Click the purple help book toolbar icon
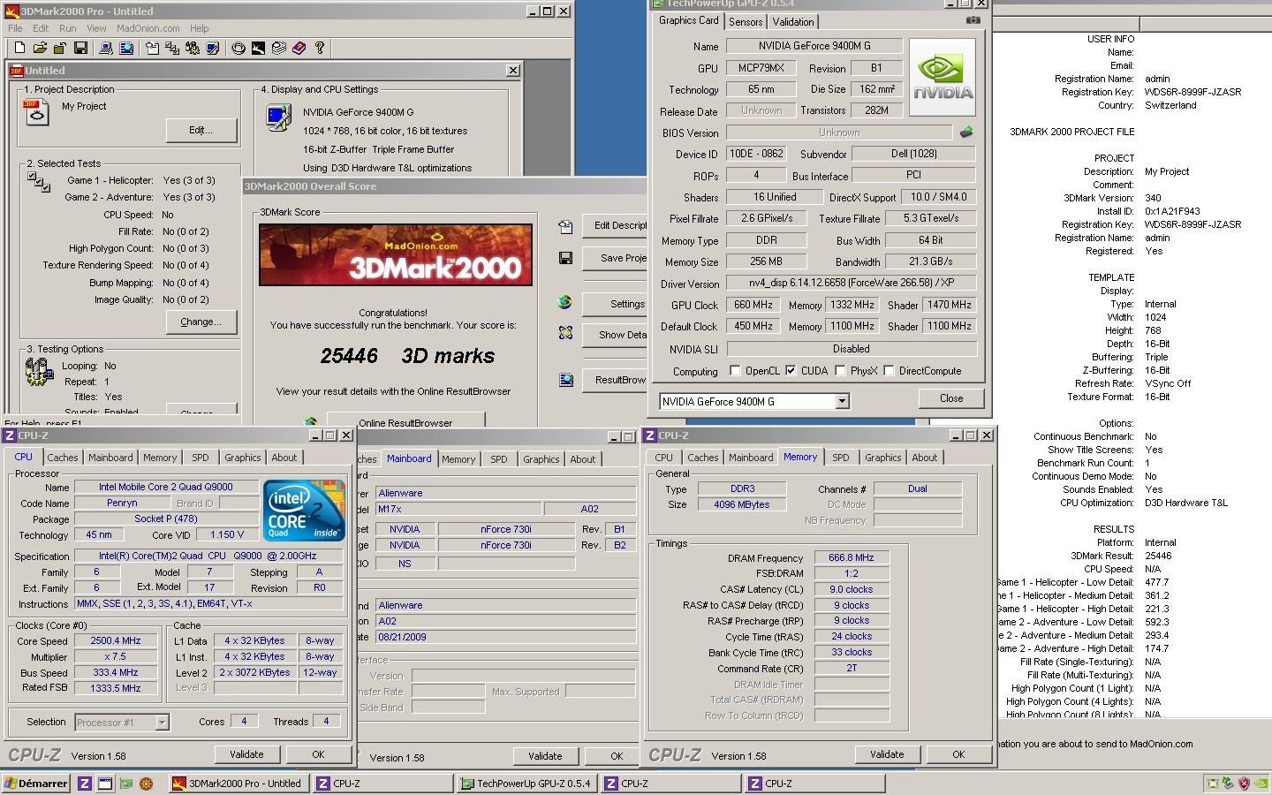The width and height of the screenshot is (1272, 795). point(299,48)
